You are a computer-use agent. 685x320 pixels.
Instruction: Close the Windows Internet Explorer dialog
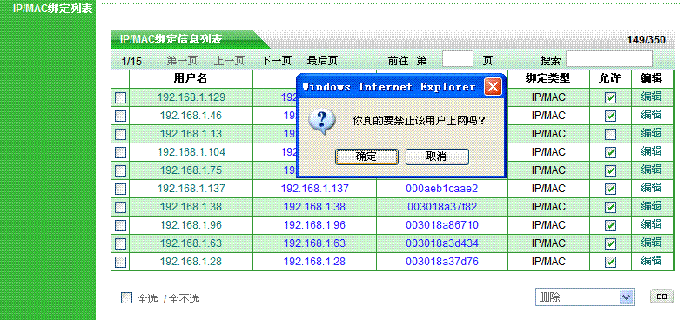point(493,87)
